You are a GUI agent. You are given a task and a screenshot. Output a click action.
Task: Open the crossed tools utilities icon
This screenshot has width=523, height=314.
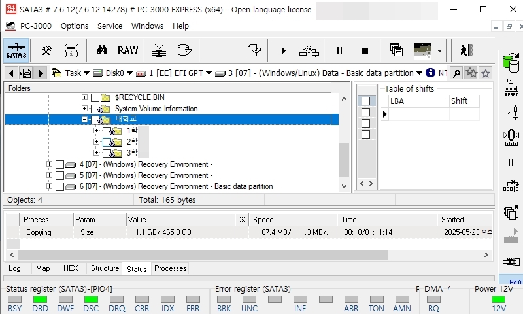pos(46,50)
